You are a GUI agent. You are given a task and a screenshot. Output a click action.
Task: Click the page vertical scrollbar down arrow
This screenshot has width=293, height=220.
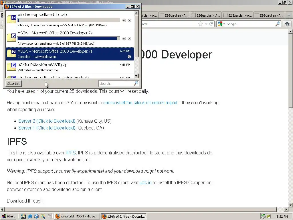click(290, 205)
